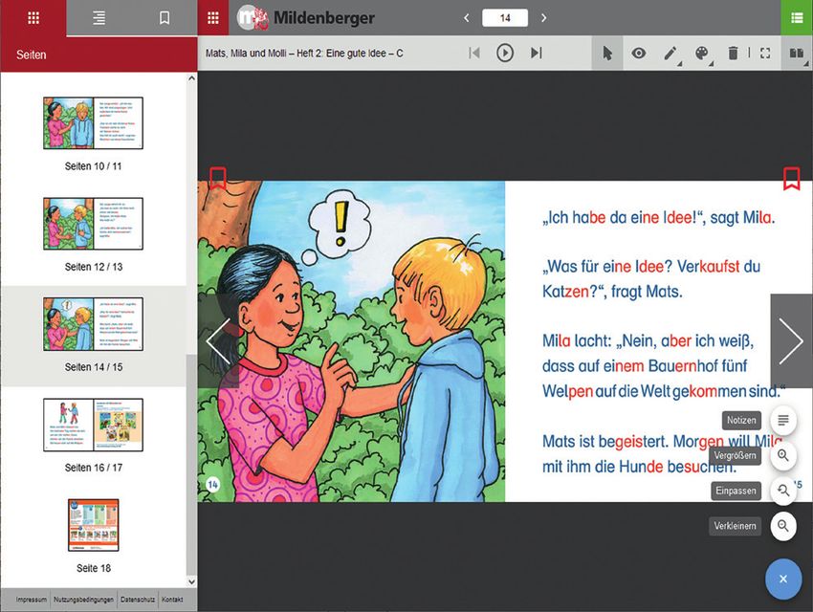The image size is (813, 612).
Task: Open the Seiten grid tab in sidebar
Action: click(x=33, y=18)
